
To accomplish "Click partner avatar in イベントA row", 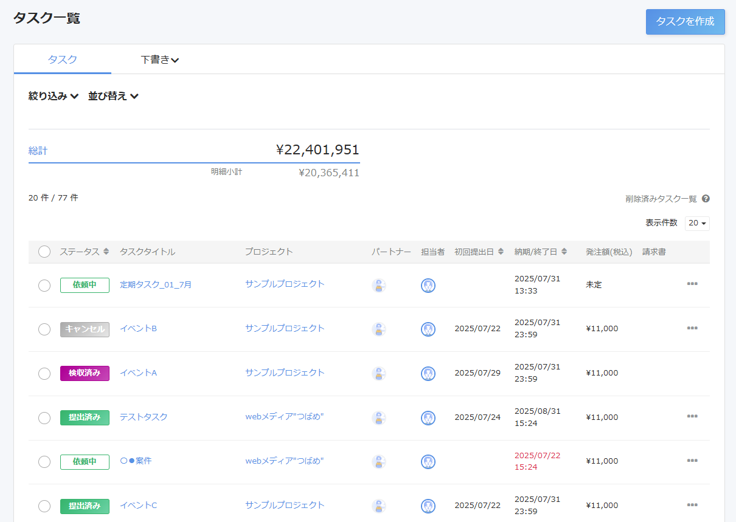I will (x=379, y=374).
